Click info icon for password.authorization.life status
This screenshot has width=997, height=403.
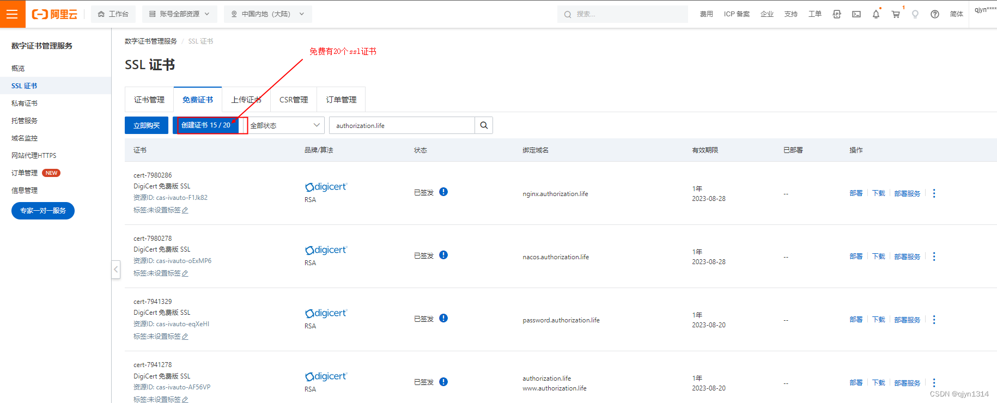(443, 318)
